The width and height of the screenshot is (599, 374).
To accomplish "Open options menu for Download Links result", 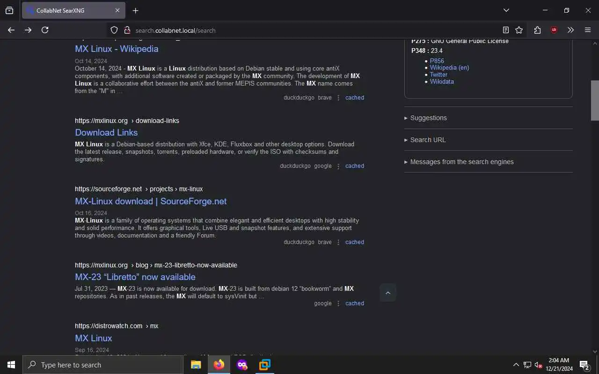I will tap(338, 166).
